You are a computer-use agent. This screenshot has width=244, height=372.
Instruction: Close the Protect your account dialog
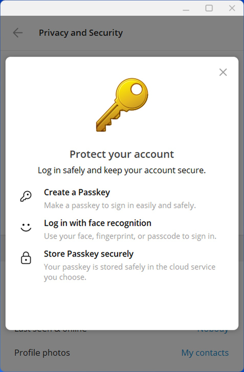(x=223, y=73)
